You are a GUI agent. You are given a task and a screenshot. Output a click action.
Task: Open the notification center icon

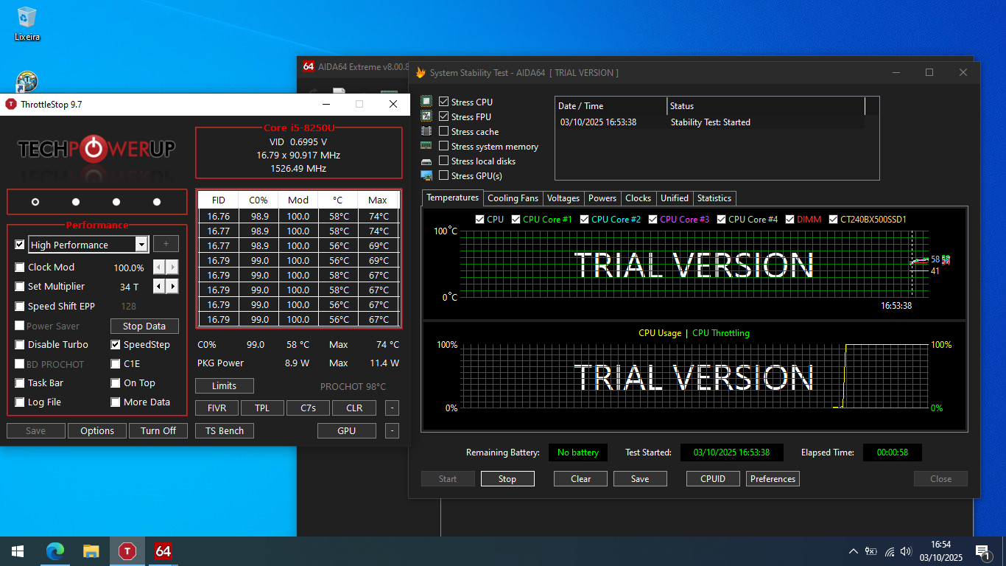coord(982,551)
